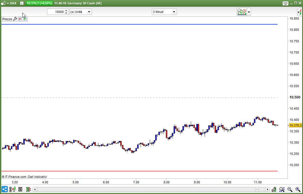Click the bold 10.500 price axis label
Screen dimensions: 303x194
coord(295,97)
